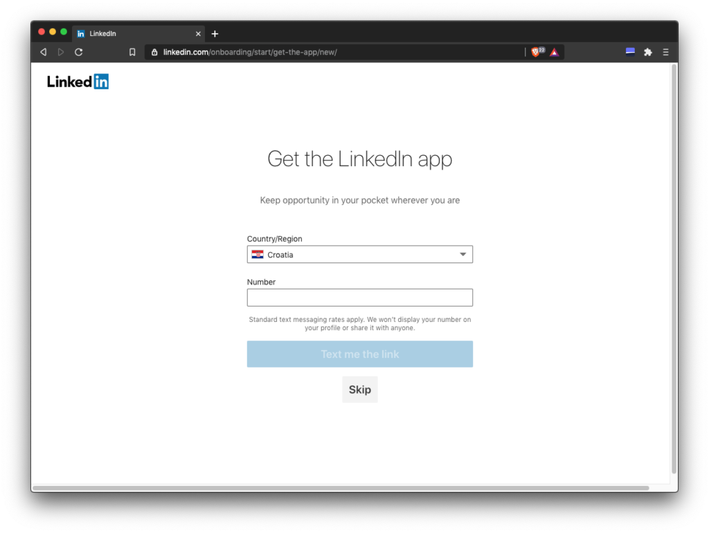View site info via the padlock icon
This screenshot has width=709, height=533.
[154, 52]
